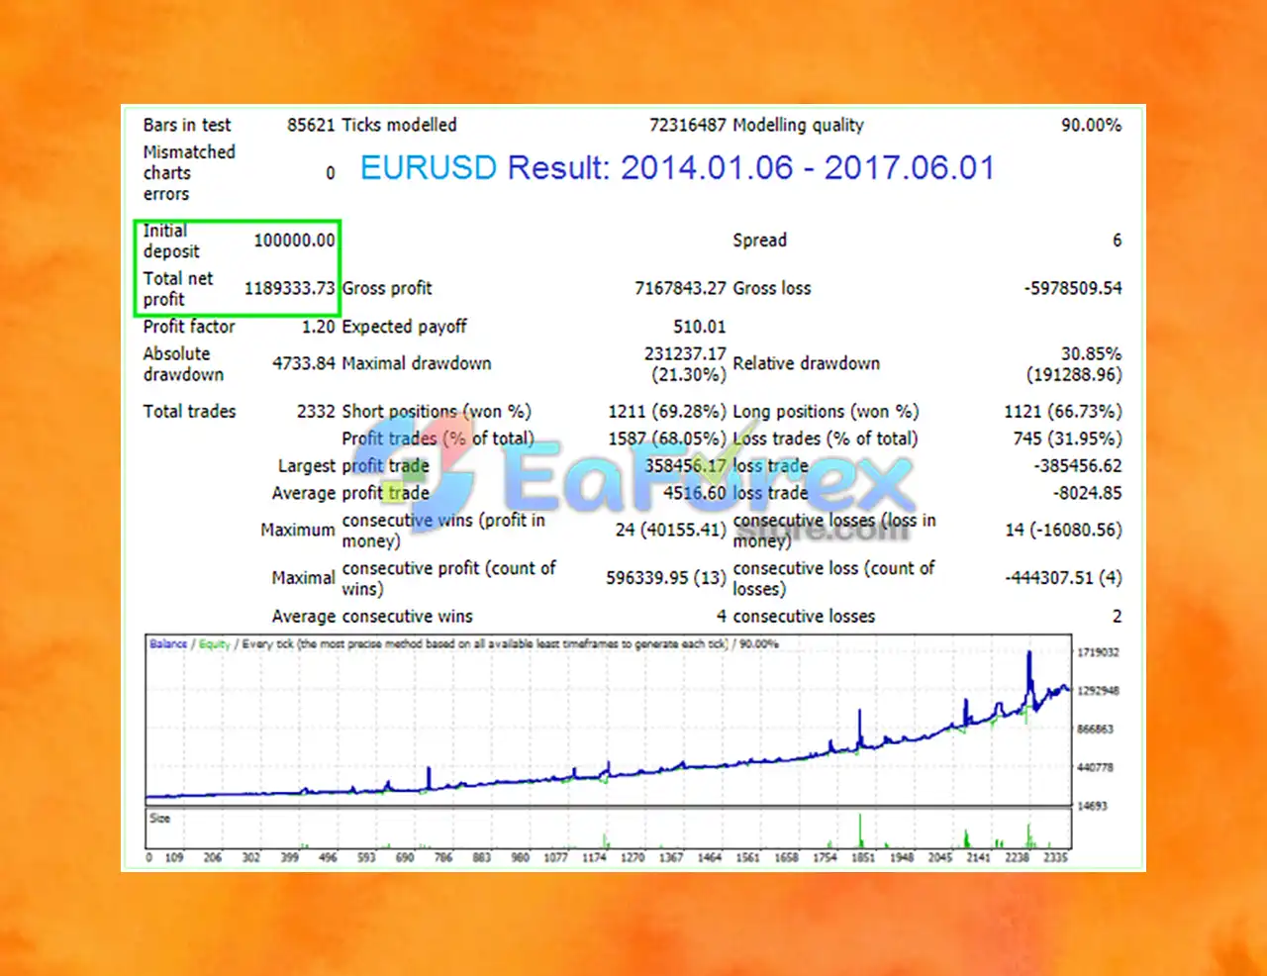Select the 72316487 ticks value
The width and height of the screenshot is (1267, 976).
click(x=688, y=125)
